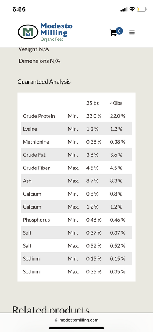Tap the battery indicator in status bar
The image size is (153, 332).
tap(142, 9)
